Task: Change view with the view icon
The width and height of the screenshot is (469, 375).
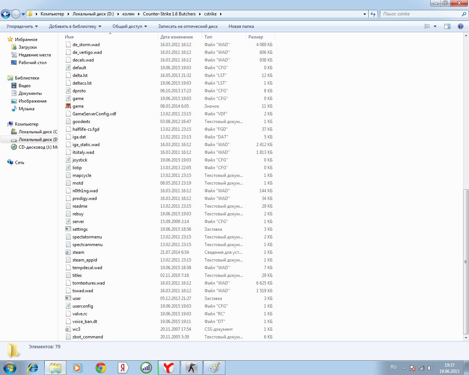Action: [427, 26]
